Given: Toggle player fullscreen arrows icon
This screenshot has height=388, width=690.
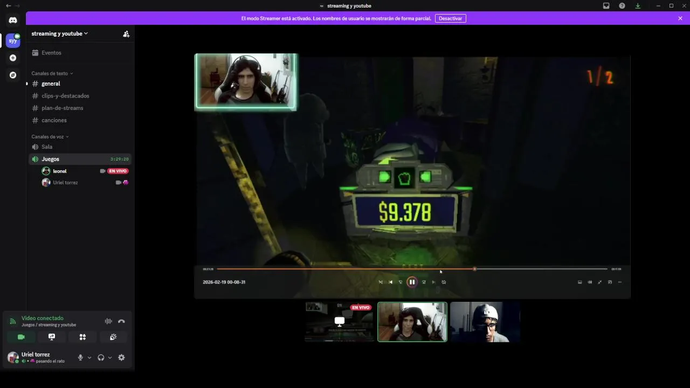Looking at the screenshot, I should point(600,282).
